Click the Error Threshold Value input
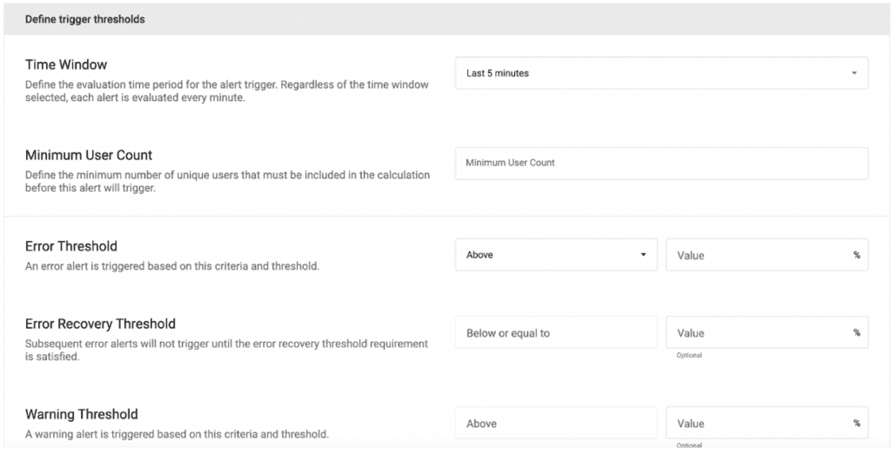The image size is (891, 455). pos(757,255)
